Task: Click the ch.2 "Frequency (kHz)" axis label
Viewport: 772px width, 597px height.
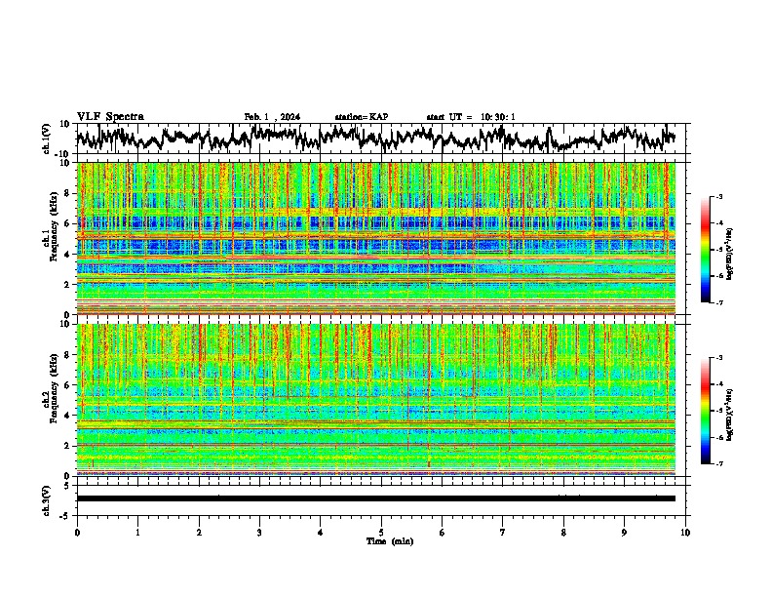Action: (54, 388)
